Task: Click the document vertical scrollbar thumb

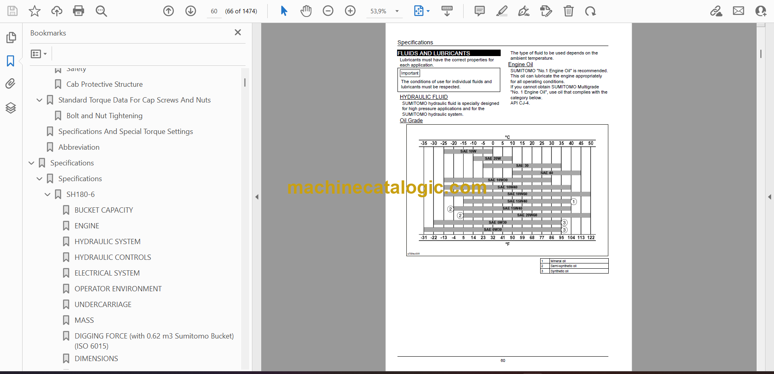Action: point(761,54)
